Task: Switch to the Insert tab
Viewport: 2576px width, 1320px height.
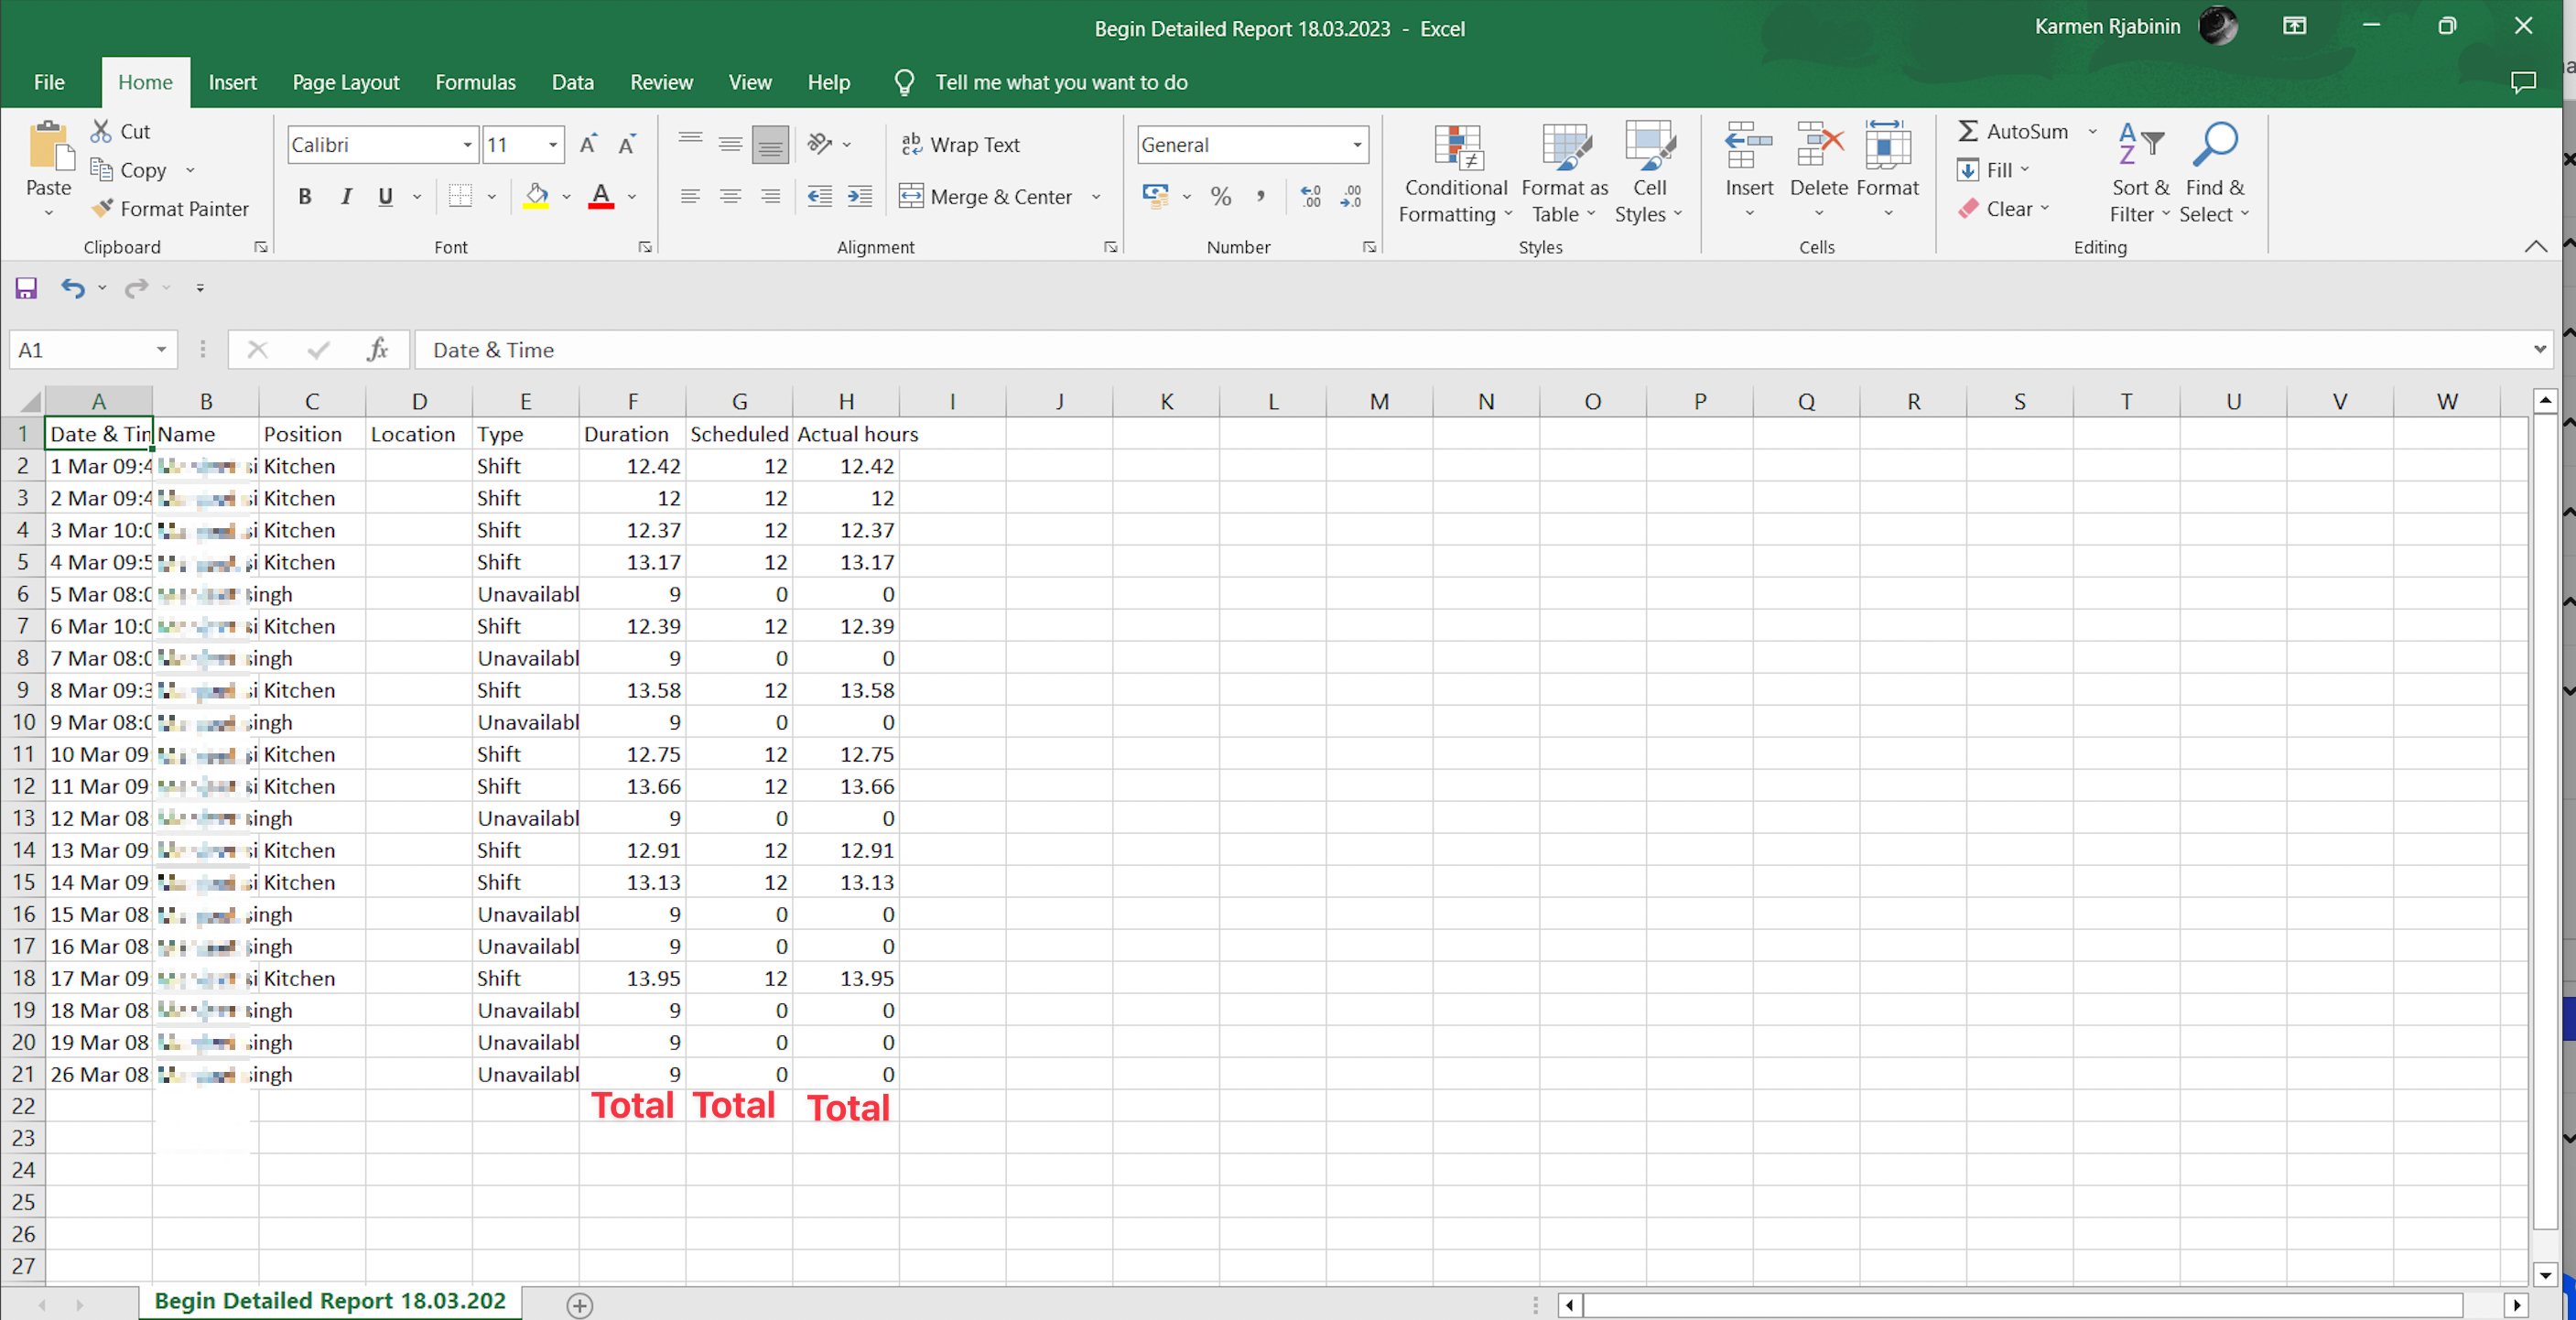Action: [232, 82]
